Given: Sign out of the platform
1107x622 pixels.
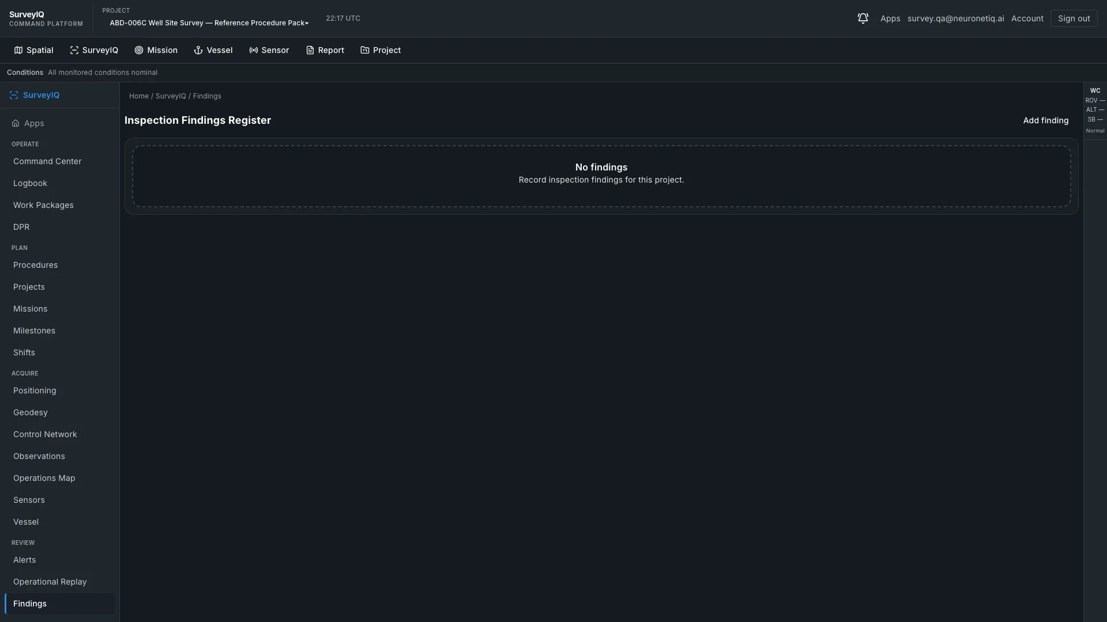Looking at the screenshot, I should coord(1074,18).
